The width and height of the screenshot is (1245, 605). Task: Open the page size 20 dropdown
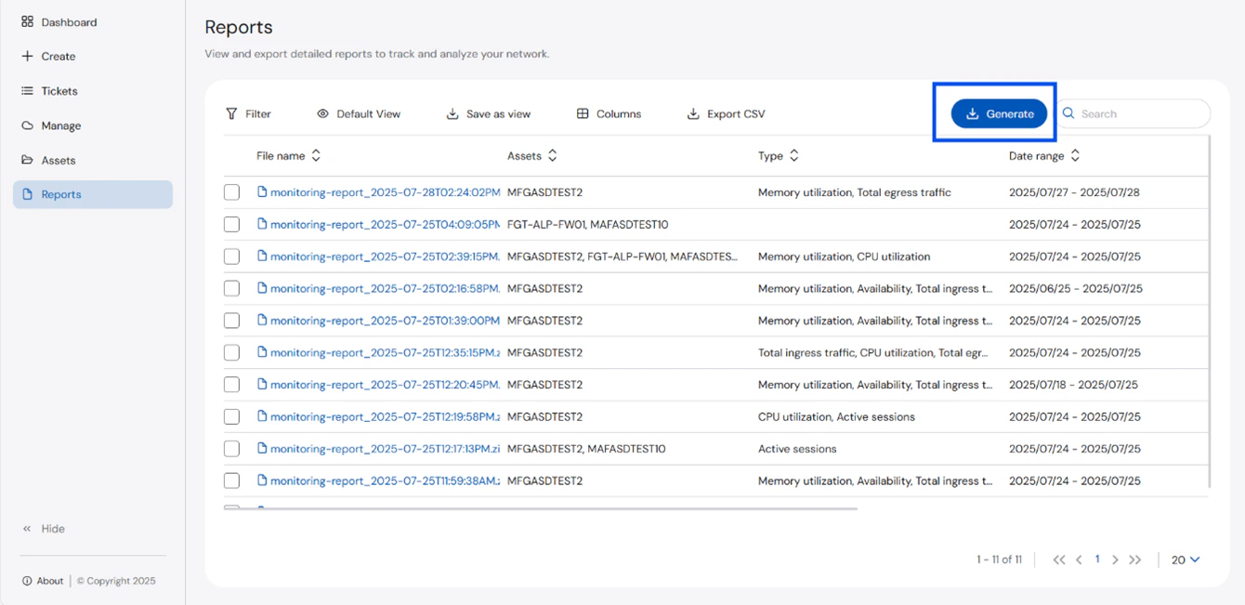coord(1185,559)
